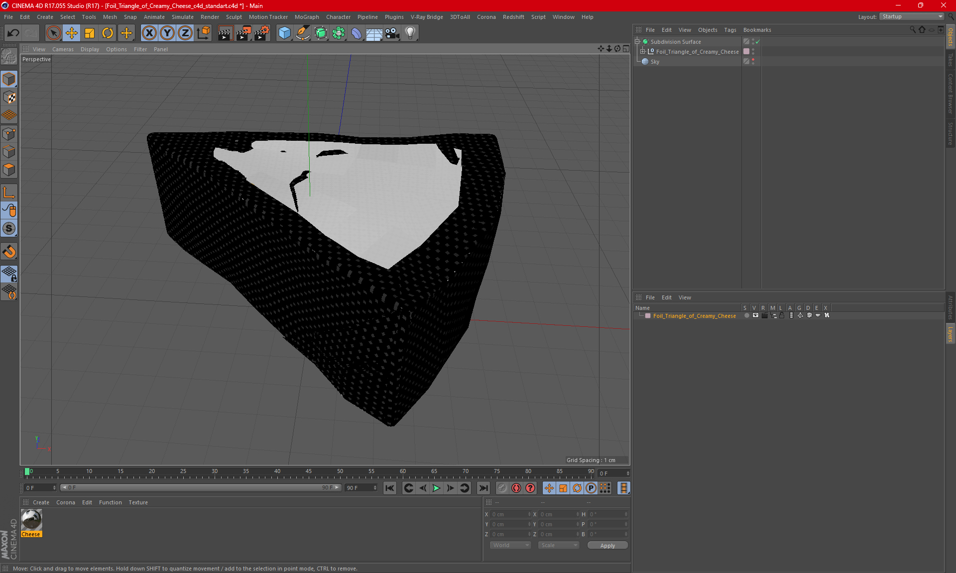Select the Live Selection tool
Screen dimensions: 956x573
53,33
